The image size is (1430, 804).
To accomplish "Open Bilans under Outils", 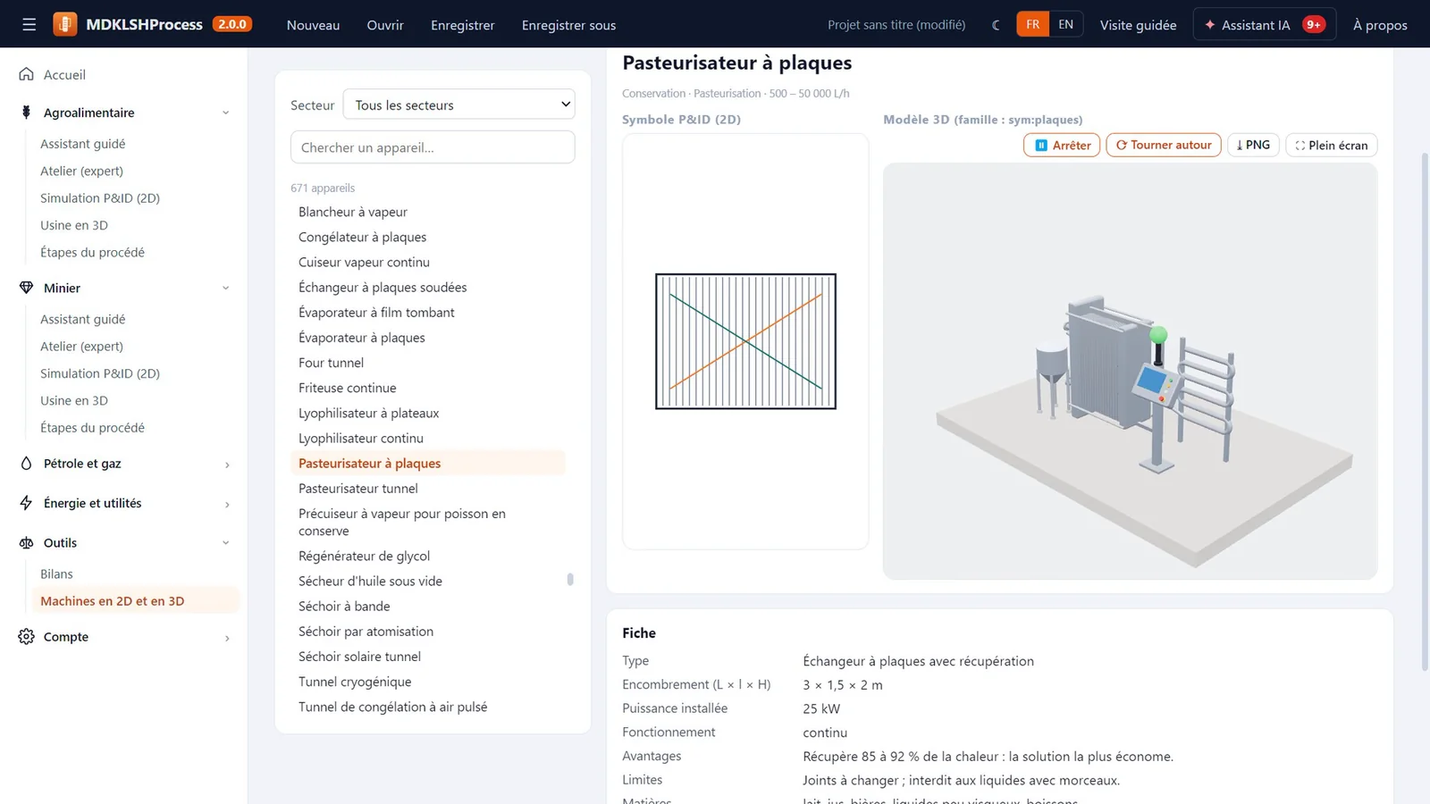I will tap(56, 574).
